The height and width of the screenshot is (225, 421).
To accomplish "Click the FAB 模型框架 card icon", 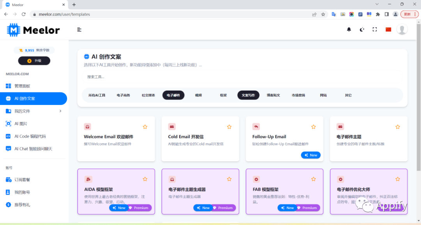I will tap(256, 179).
